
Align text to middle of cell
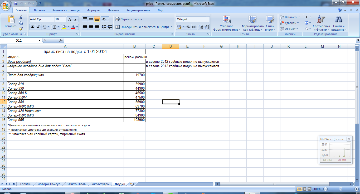(91, 19)
